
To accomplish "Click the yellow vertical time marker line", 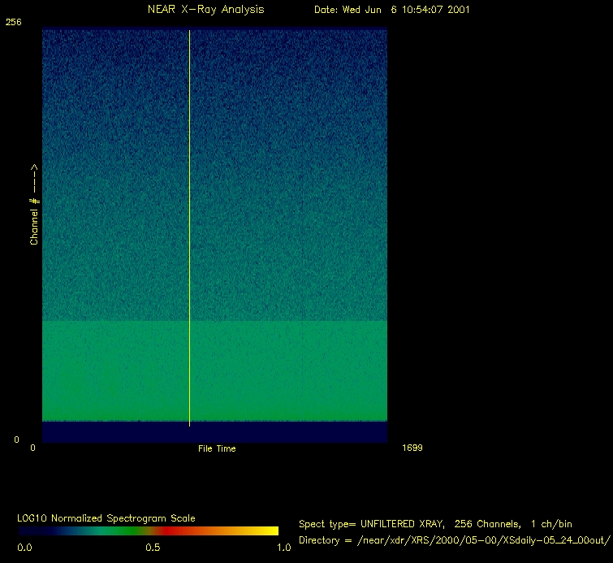I will pos(189,227).
